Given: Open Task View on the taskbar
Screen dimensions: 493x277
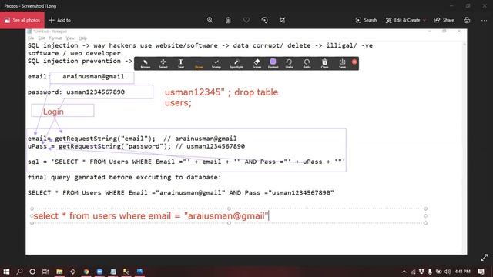Looking at the screenshot, I should (45, 272).
